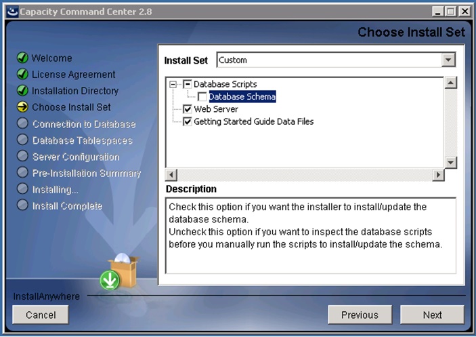This screenshot has height=337, width=476.
Task: Uncheck the Web Server checkbox
Action: click(188, 109)
